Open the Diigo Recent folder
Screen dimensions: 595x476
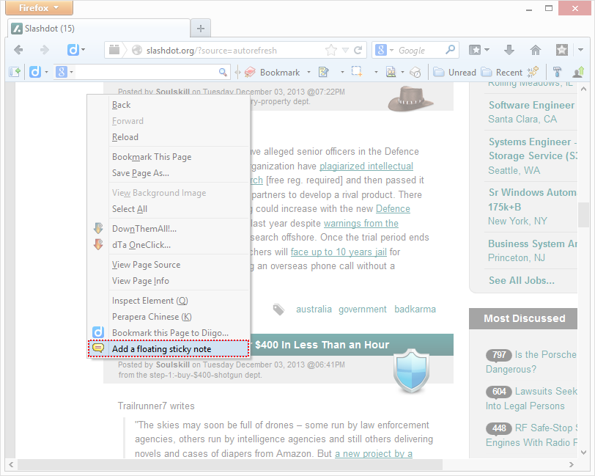(502, 72)
